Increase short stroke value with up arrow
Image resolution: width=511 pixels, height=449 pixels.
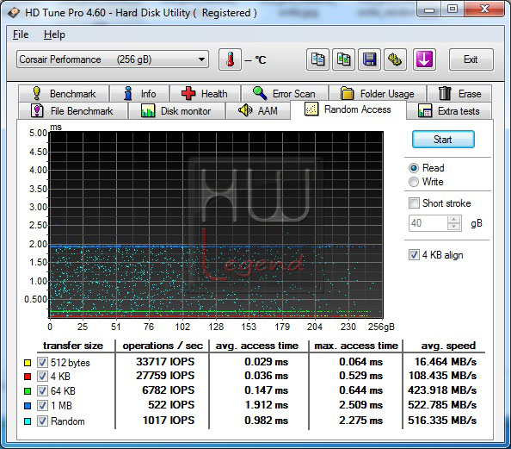click(453, 220)
